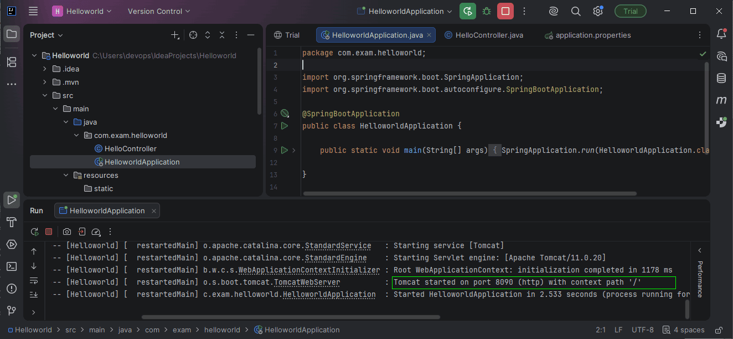This screenshot has width=733, height=339.
Task: Click the debug bug icon in the top toolbar
Action: coord(486,11)
